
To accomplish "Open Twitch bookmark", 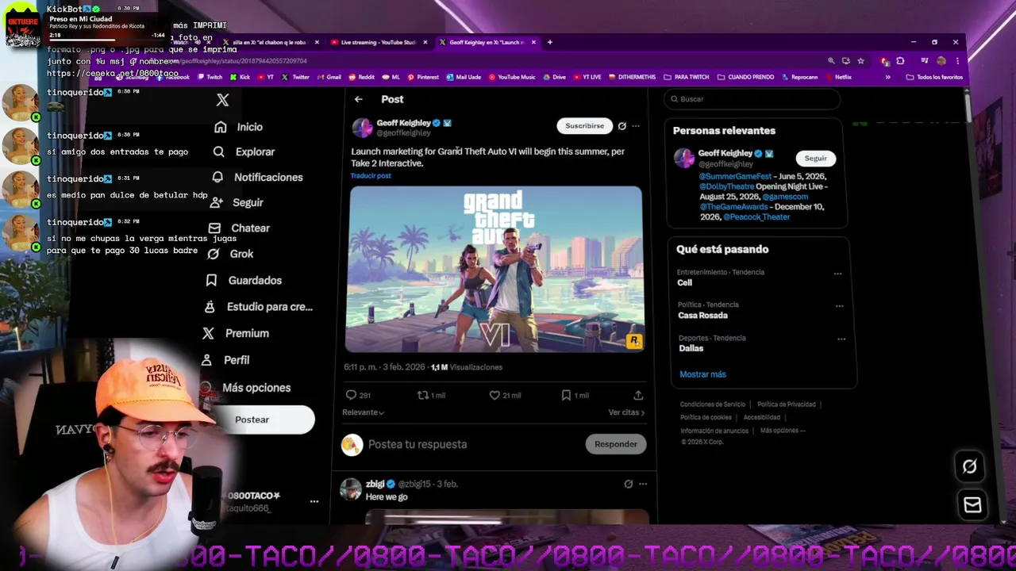I will coord(210,77).
